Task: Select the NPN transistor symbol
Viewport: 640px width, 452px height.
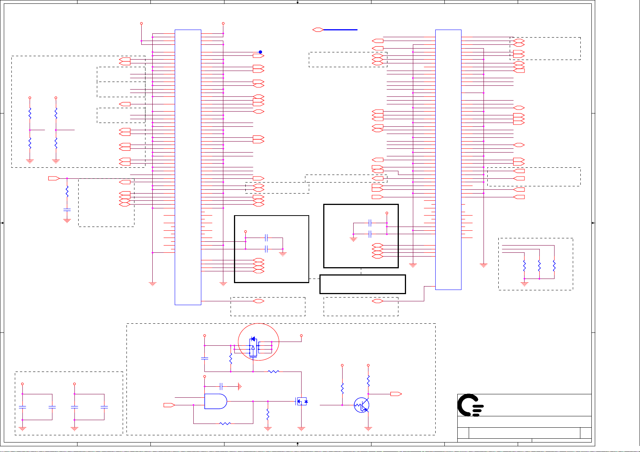Action: tap(362, 405)
